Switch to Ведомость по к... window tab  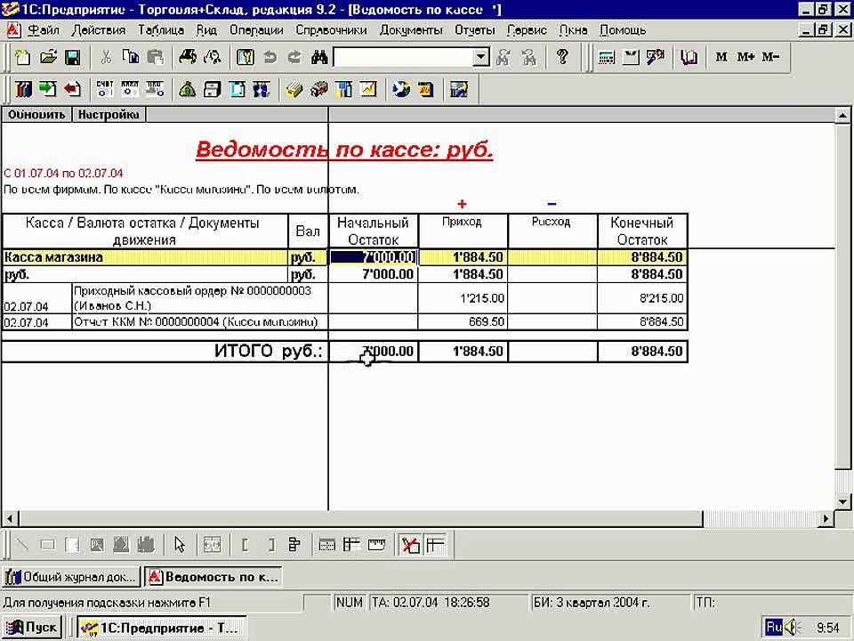coord(213,577)
